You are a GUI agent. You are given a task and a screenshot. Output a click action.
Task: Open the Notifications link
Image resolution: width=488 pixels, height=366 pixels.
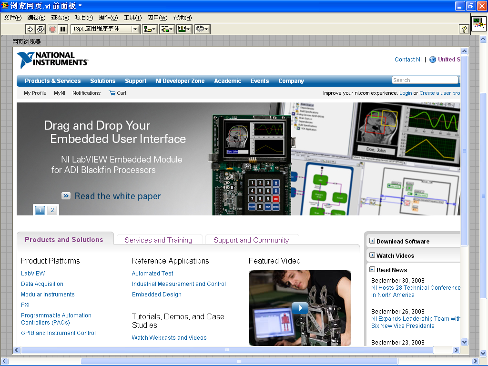click(x=87, y=93)
